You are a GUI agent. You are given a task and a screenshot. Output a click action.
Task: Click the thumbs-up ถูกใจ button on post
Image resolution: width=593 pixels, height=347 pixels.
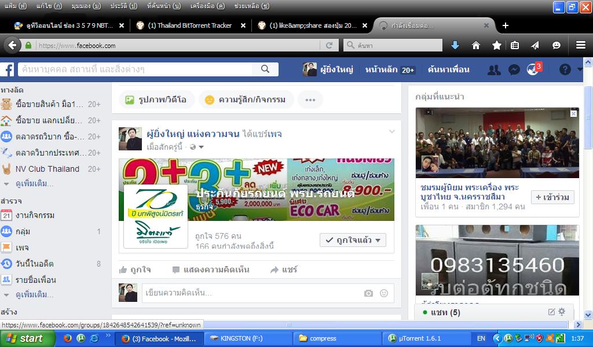point(135,270)
